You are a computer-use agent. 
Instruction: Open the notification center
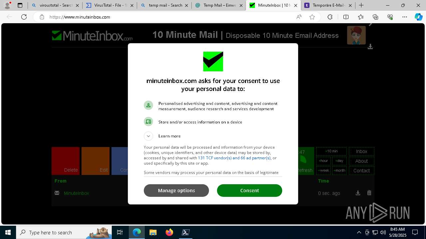point(415,232)
